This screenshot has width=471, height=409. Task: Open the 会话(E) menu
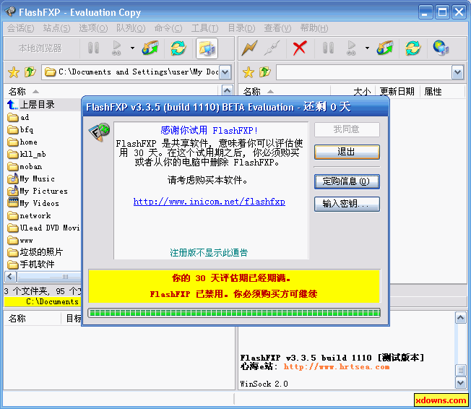click(20, 28)
